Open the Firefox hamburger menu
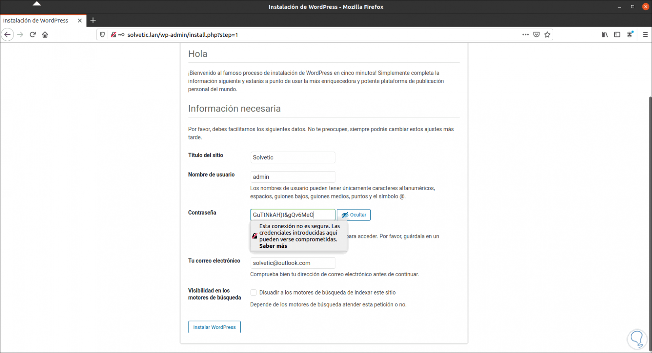This screenshot has height=353, width=652. [645, 35]
